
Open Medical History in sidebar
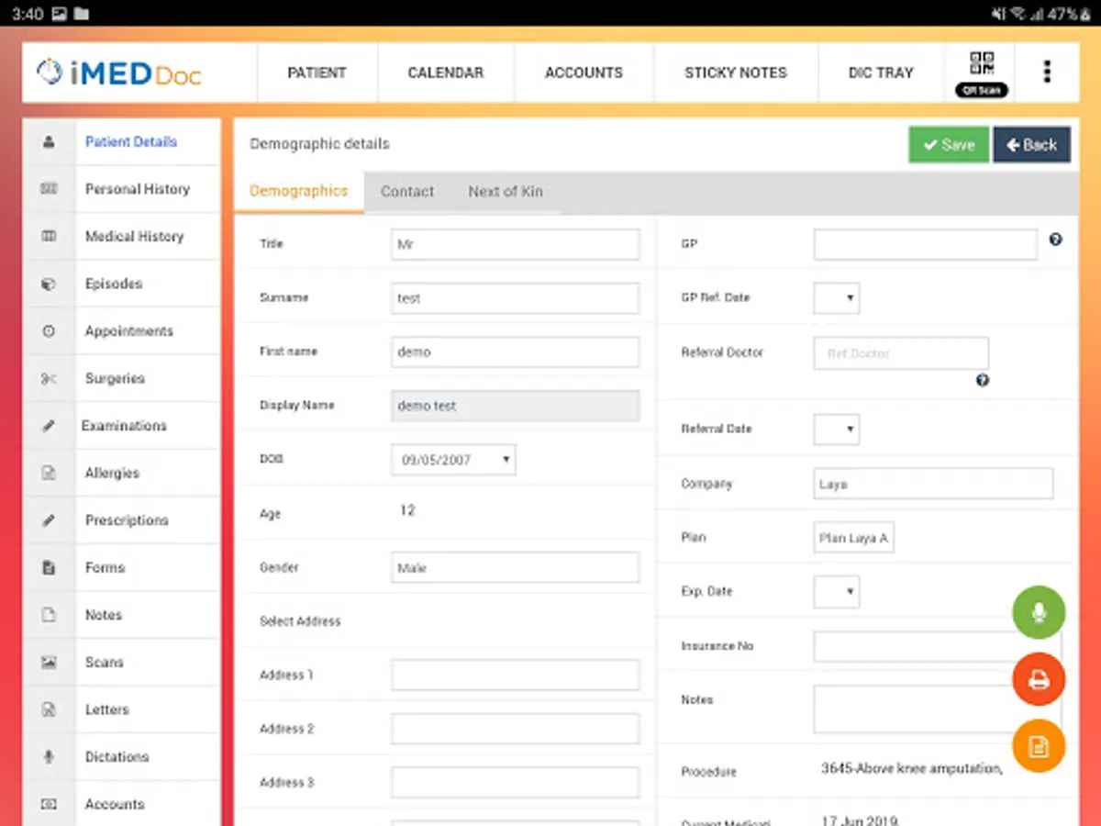(135, 237)
